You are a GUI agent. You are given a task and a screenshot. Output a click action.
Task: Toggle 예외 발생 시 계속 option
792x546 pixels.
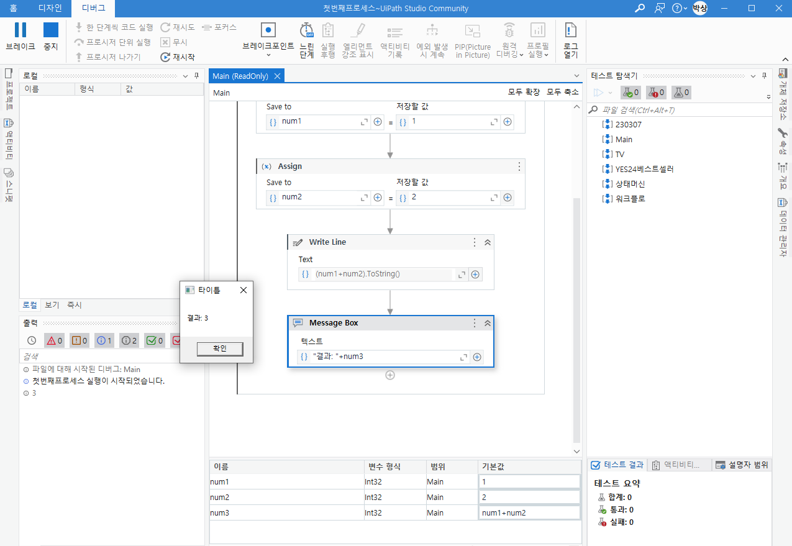click(432, 40)
